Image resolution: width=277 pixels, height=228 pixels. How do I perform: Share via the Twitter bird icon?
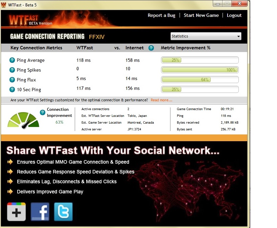(63, 212)
